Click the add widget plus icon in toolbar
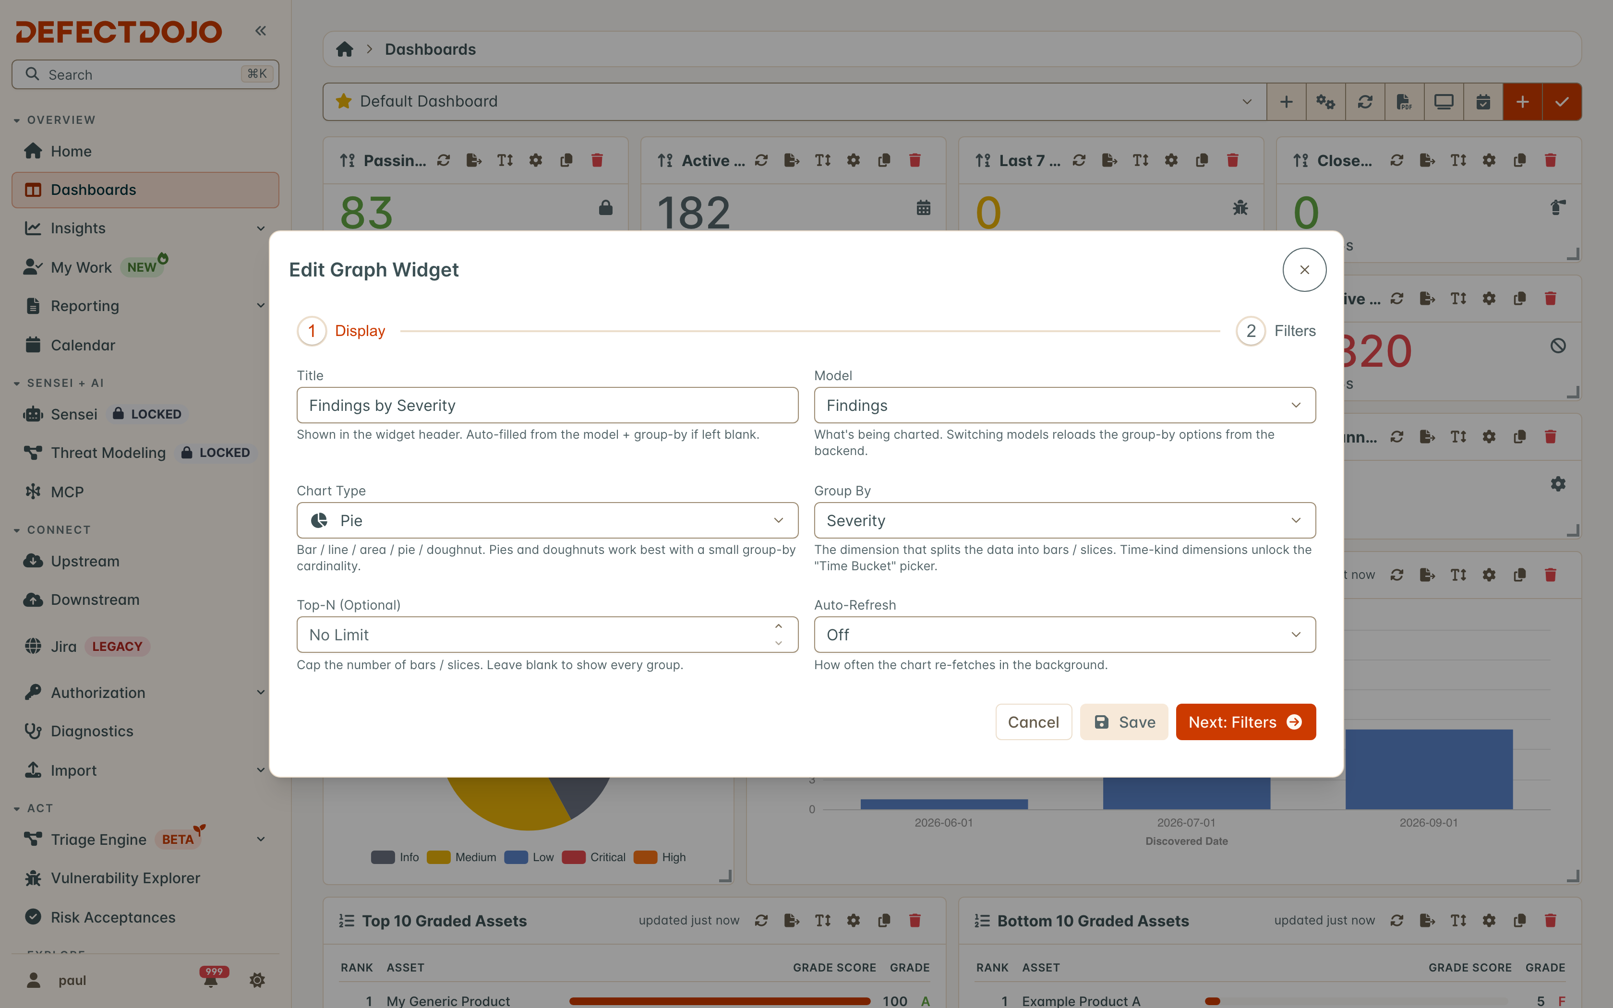Viewport: 1613px width, 1008px height. click(1286, 101)
